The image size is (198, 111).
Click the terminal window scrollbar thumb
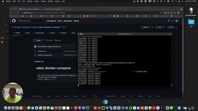coord(171,85)
